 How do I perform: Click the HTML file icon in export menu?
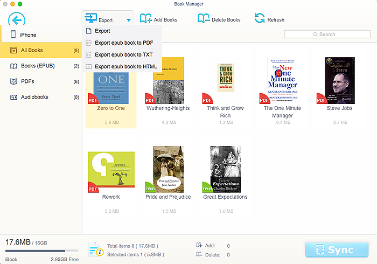coord(89,66)
